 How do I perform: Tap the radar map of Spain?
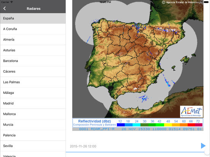coord(138,59)
